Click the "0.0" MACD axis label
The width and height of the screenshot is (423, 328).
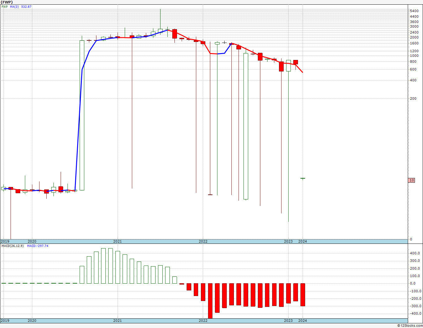click(x=413, y=283)
